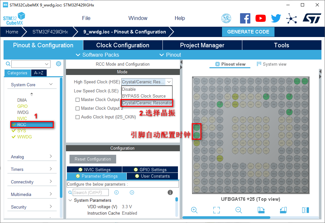Image resolution: width=325 pixels, height=223 pixels.
Task: Select BYPASS Clock Source option
Action: tap(144, 96)
